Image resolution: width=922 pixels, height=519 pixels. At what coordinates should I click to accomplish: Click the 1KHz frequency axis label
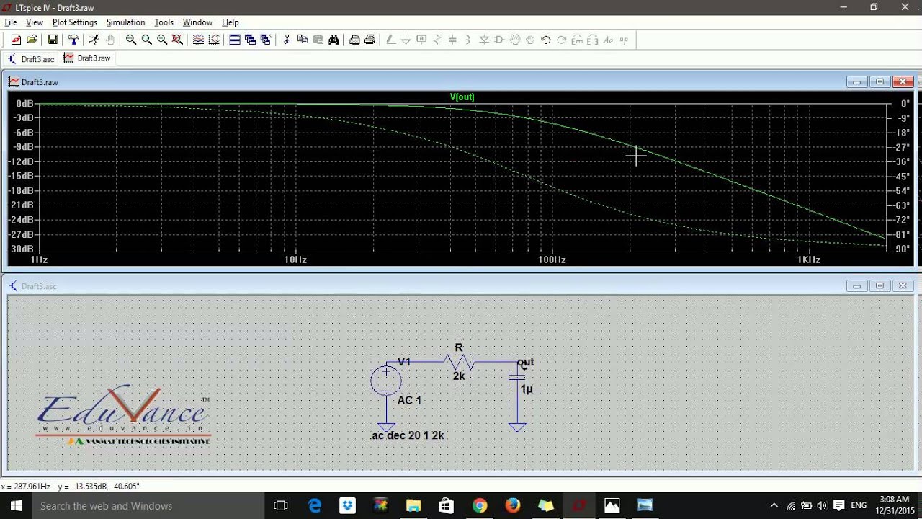809,259
